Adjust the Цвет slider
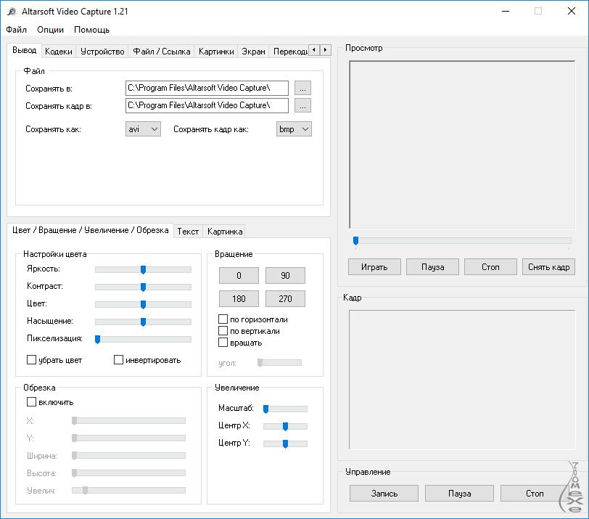 [143, 304]
